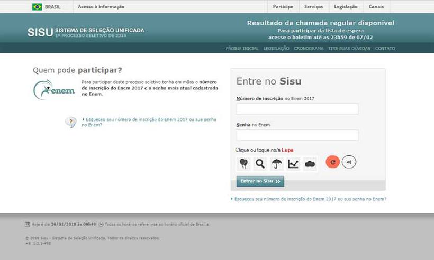Click the Brazil flag icon
Screen dimensions: 434x260
tap(37, 7)
